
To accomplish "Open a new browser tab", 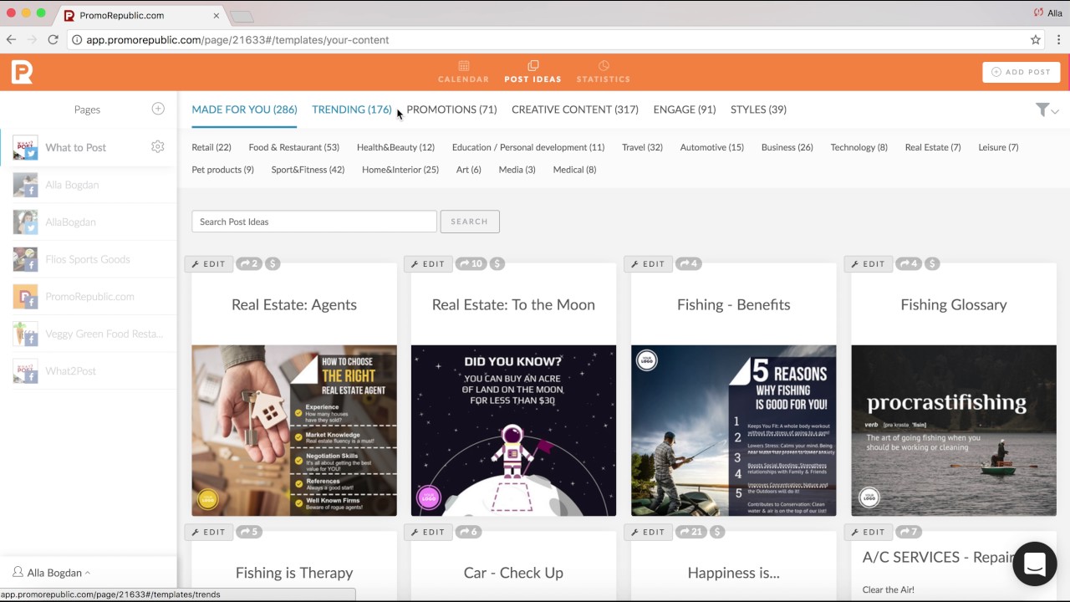I will 242,16.
